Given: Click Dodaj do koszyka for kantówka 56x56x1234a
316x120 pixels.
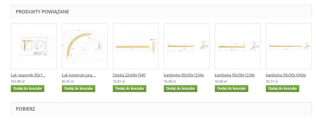Looking at the screenshot, I should click(181, 88).
